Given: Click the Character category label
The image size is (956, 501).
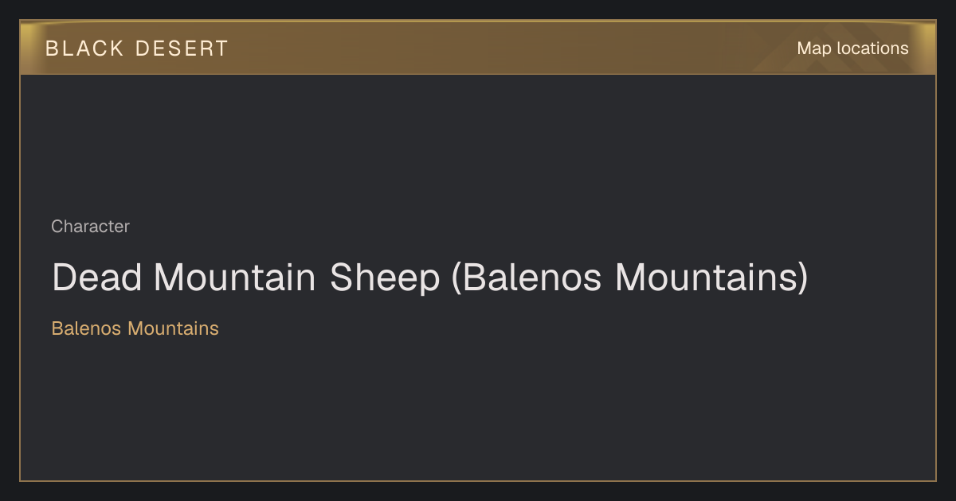Looking at the screenshot, I should [x=90, y=227].
